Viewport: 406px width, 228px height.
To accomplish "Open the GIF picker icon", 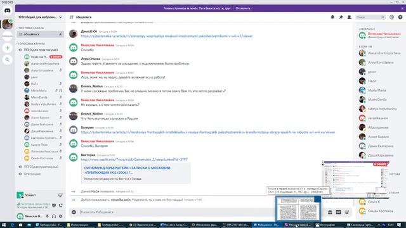I will coord(338,212).
